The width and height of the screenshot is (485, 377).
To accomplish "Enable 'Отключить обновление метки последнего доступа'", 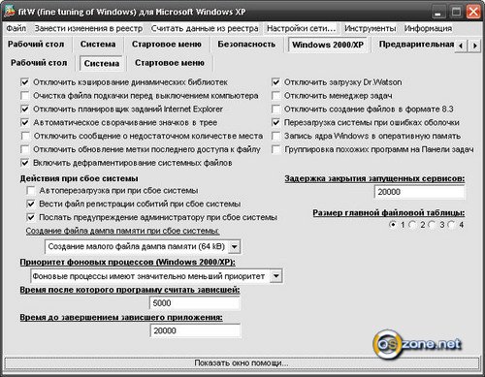I will (25, 149).
